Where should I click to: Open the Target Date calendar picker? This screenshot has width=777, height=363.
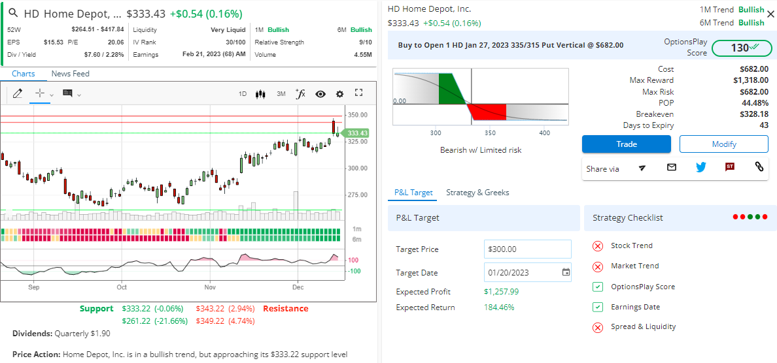click(x=566, y=272)
